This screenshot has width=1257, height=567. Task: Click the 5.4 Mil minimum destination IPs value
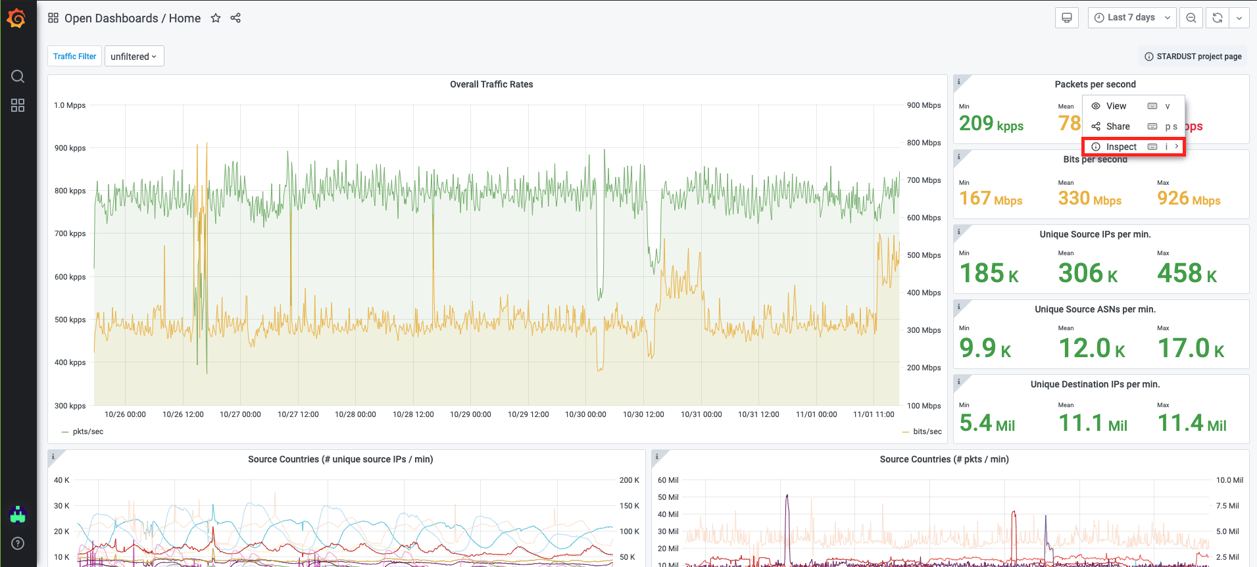[x=987, y=423]
